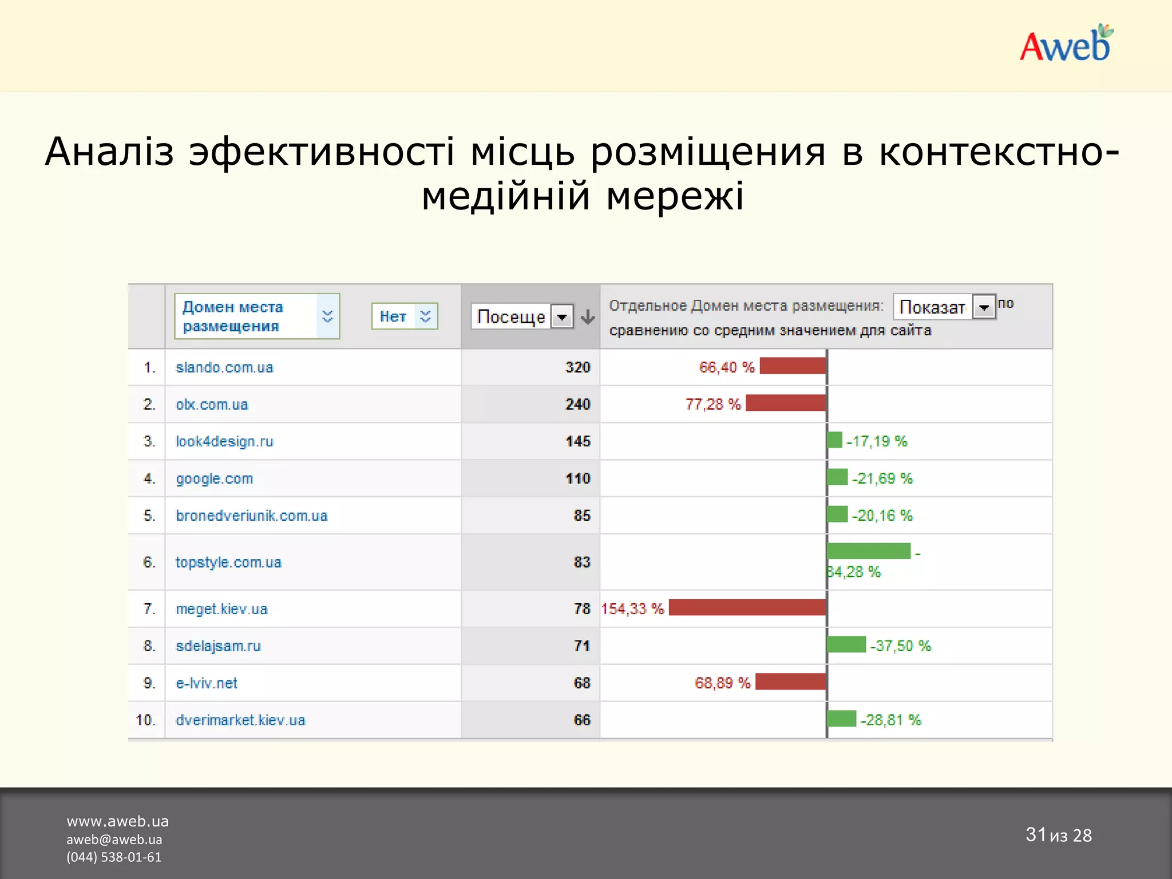Screen dimensions: 1172x879
Task: Click the 110 visits value
Action: pos(577,479)
